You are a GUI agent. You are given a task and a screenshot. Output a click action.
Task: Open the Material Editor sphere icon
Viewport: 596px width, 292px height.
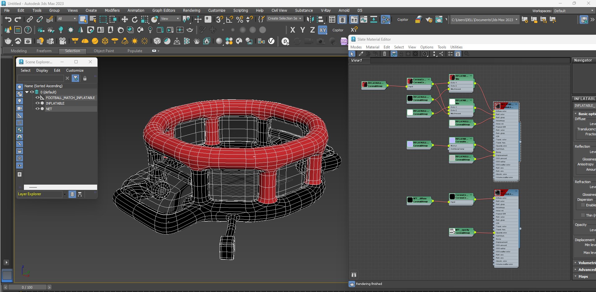(x=418, y=20)
